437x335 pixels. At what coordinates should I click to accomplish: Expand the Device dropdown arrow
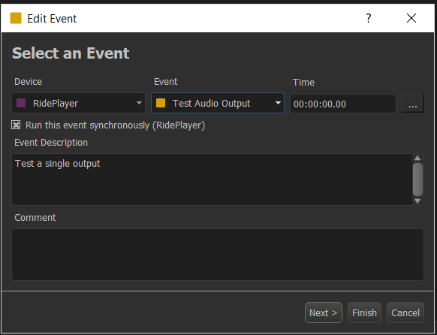pyautogui.click(x=139, y=103)
